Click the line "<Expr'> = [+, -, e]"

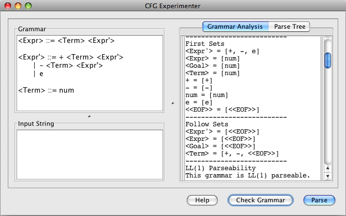222,51
